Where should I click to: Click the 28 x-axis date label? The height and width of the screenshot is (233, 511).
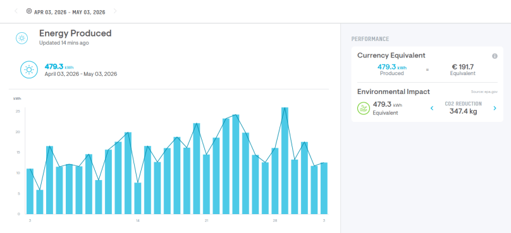click(x=274, y=221)
